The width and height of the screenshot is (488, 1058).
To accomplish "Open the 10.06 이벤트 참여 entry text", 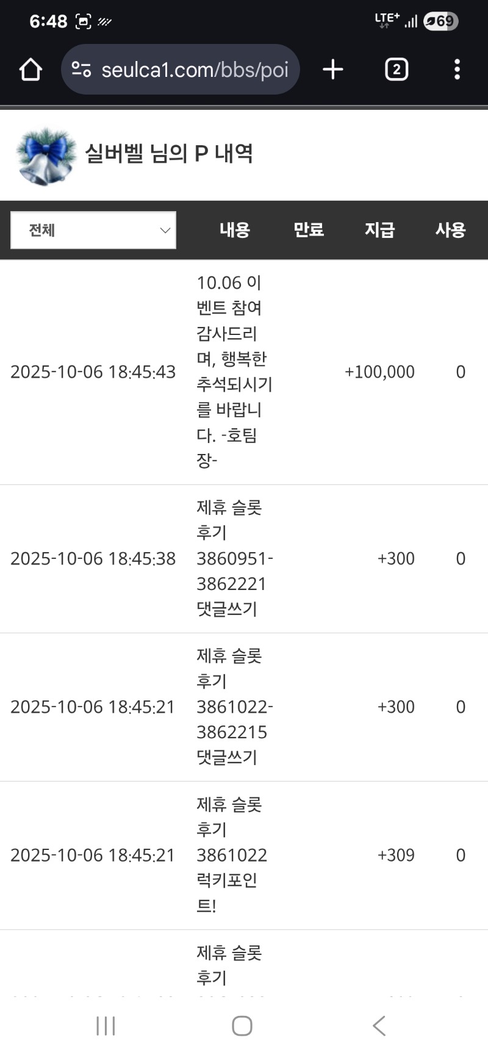I will point(233,372).
